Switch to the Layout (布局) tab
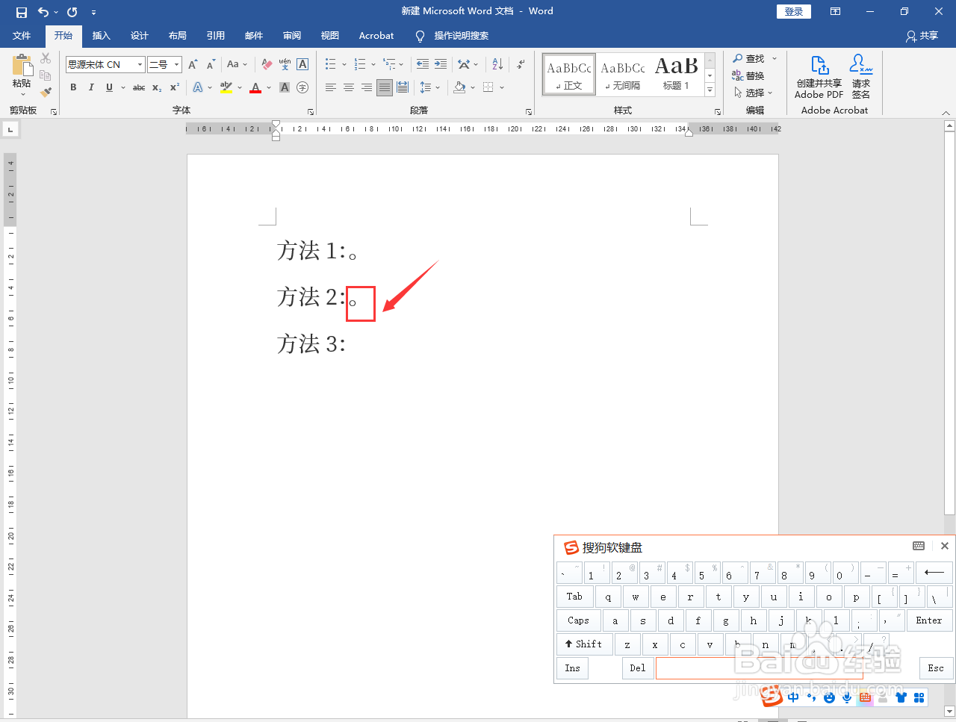The image size is (956, 722). 177,36
